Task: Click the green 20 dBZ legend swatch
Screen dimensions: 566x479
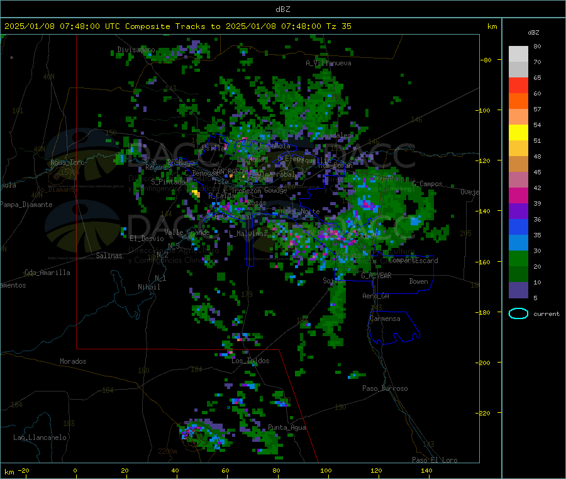Action: point(518,259)
